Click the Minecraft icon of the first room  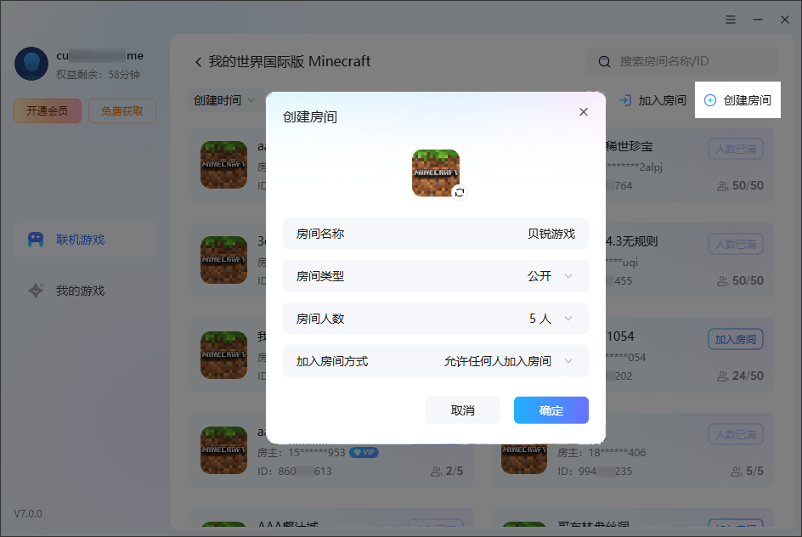click(224, 165)
